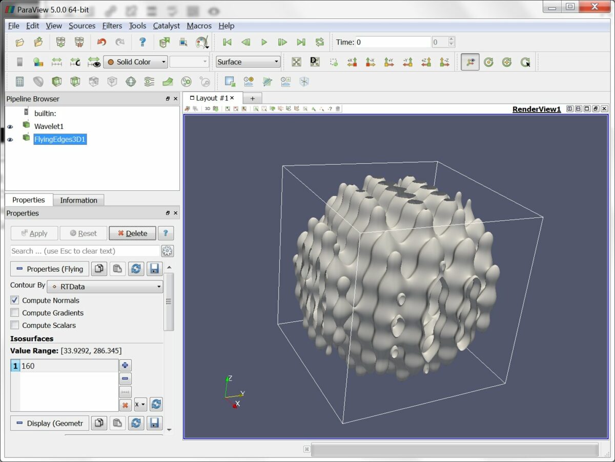Image resolution: width=615 pixels, height=462 pixels.
Task: Set view direction to -Y
Action: (x=407, y=62)
